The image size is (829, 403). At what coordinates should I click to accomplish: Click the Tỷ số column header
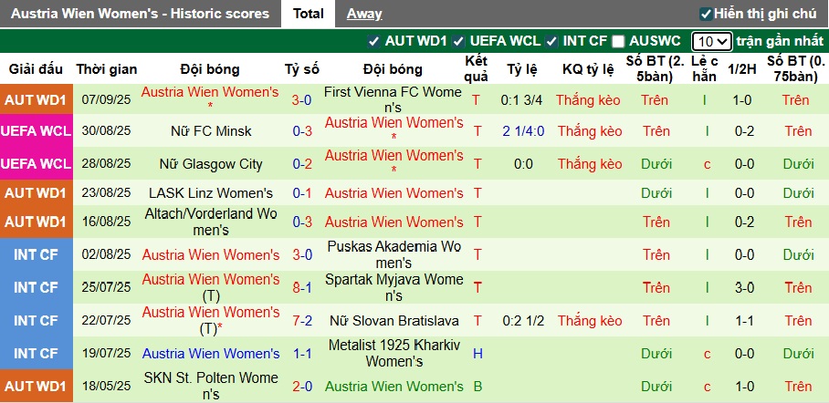click(x=302, y=69)
